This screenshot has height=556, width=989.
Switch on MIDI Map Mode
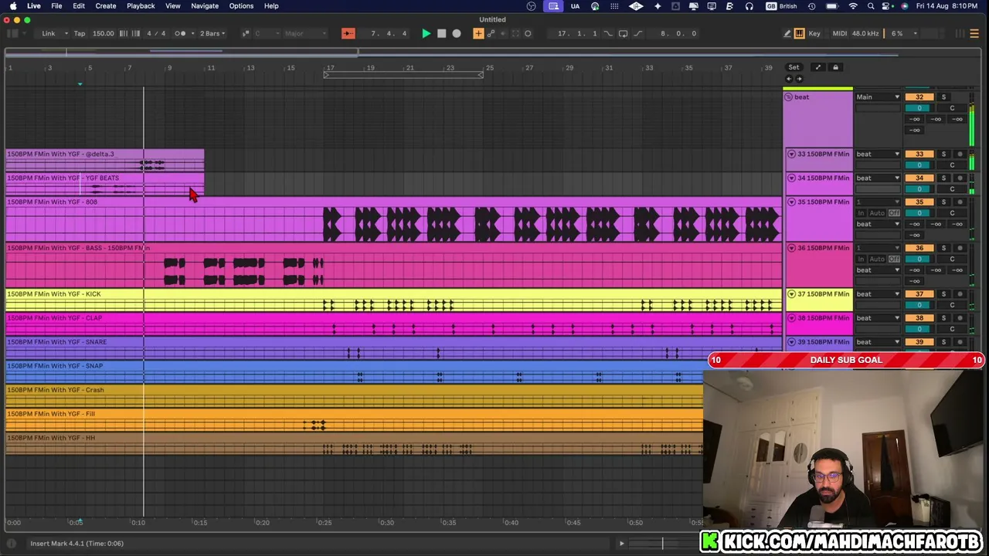[840, 33]
